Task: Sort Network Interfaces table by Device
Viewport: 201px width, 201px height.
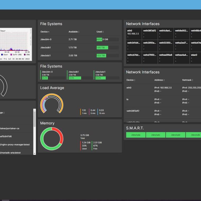Action: (131, 80)
